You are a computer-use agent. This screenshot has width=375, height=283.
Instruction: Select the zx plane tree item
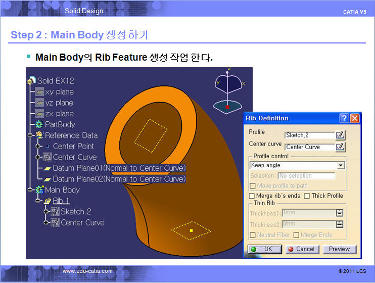[59, 114]
